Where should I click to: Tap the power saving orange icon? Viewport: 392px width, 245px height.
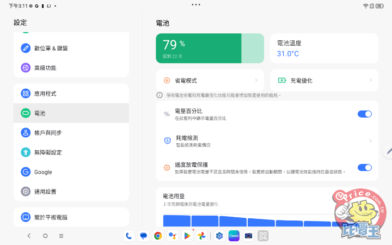point(167,80)
